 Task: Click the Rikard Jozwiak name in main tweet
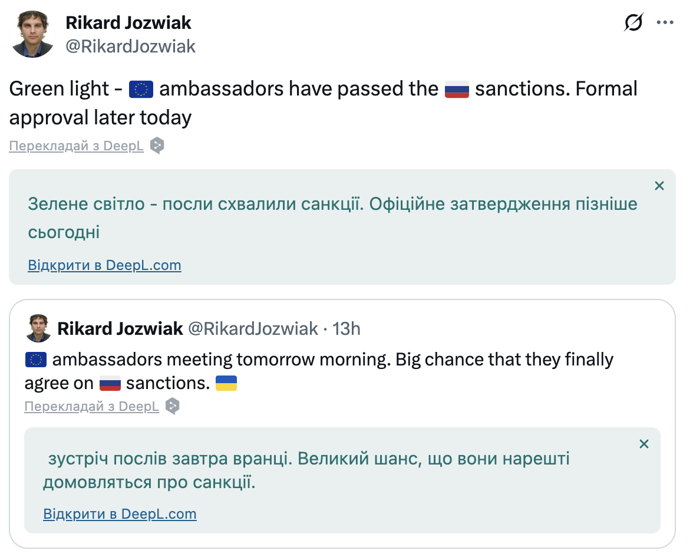[128, 22]
